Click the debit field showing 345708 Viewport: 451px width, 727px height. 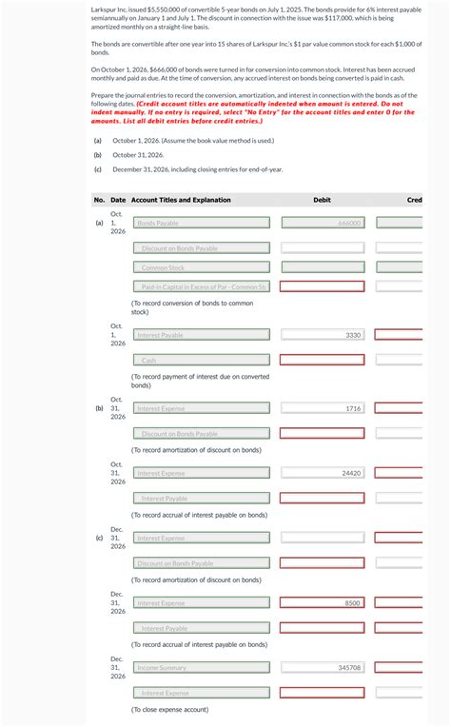coord(323,668)
